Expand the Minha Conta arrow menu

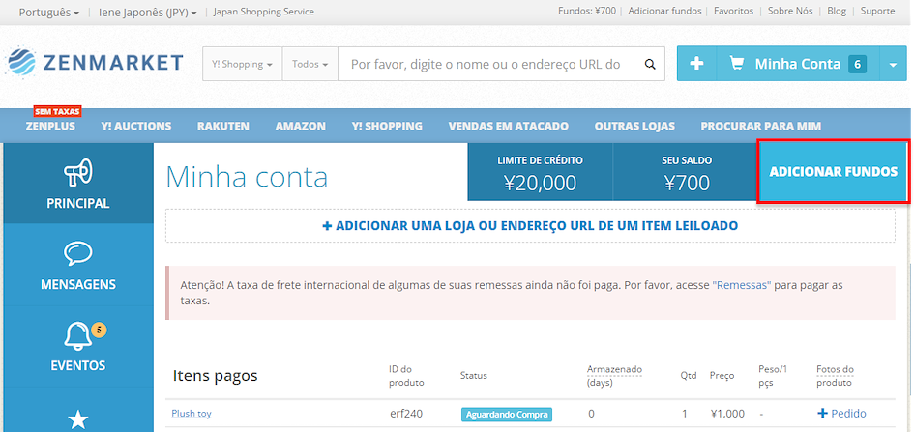click(891, 64)
